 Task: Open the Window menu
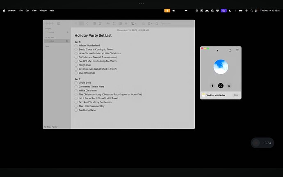click(x=43, y=11)
